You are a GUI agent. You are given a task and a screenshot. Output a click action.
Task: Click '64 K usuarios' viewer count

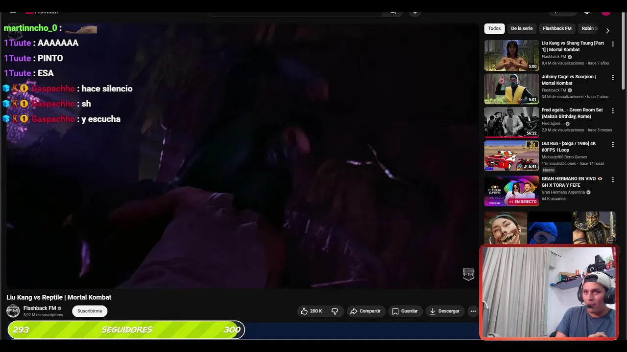pyautogui.click(x=554, y=198)
